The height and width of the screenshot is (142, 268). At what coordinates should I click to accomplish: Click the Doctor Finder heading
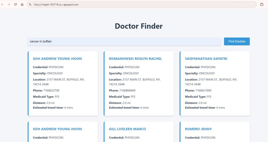pos(139,26)
